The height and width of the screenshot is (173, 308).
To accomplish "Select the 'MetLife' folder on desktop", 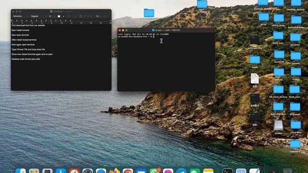I will [x=279, y=72].
